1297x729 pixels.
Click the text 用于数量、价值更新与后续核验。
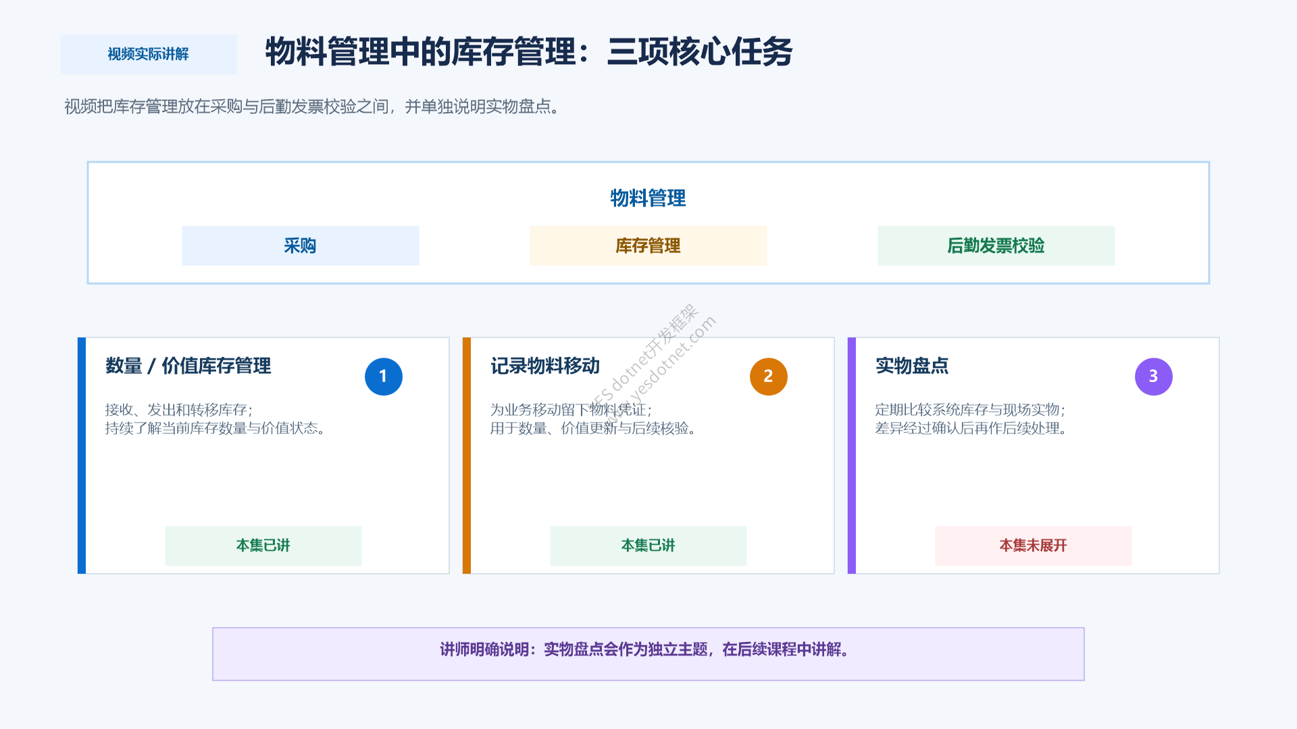point(594,428)
